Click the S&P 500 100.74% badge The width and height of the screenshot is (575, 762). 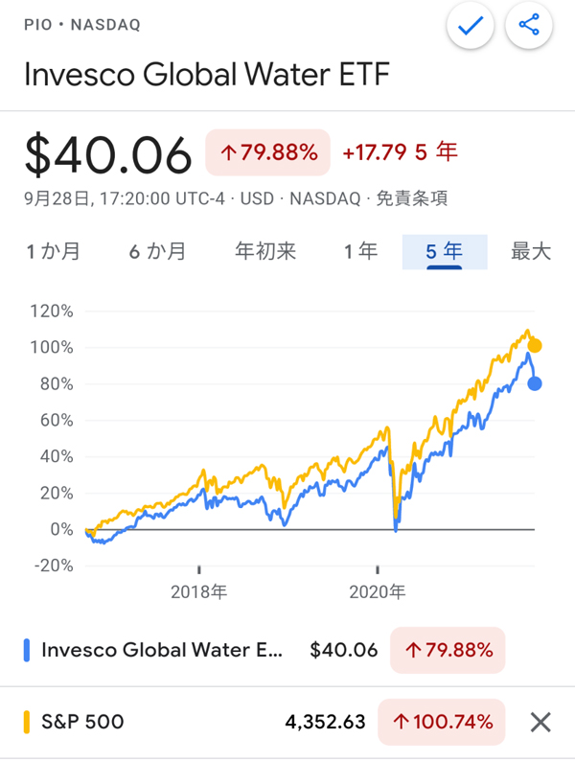tap(441, 721)
